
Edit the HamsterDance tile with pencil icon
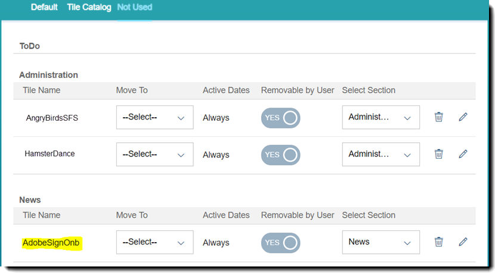pyautogui.click(x=463, y=154)
